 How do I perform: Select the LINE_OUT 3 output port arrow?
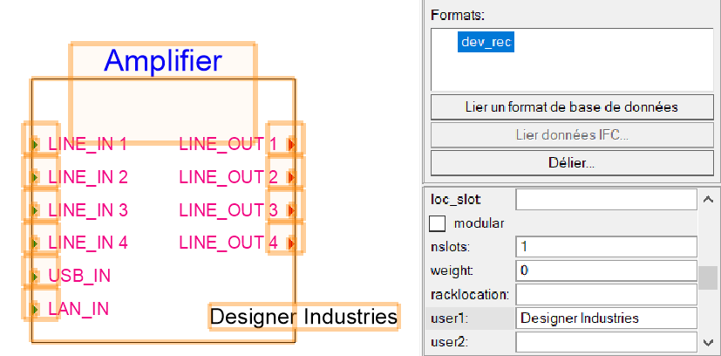click(x=289, y=210)
